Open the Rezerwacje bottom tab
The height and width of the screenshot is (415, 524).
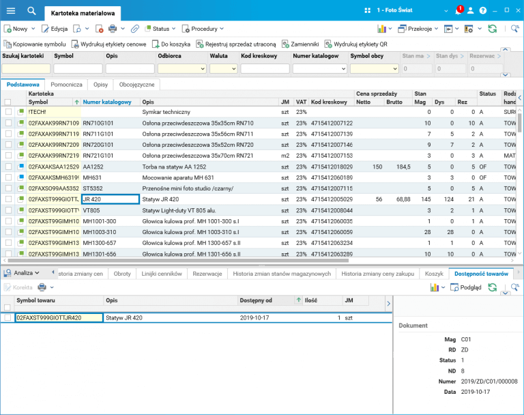pos(207,273)
